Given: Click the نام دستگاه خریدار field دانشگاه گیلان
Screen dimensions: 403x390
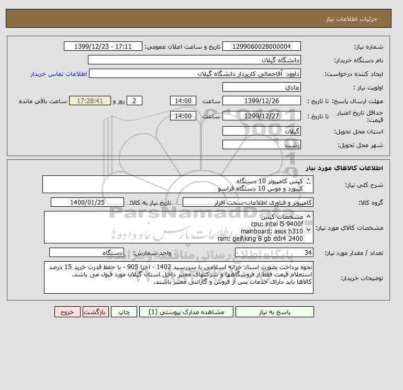Looking at the screenshot, I should click(x=194, y=60).
